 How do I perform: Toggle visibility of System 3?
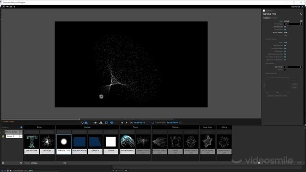click(3, 136)
